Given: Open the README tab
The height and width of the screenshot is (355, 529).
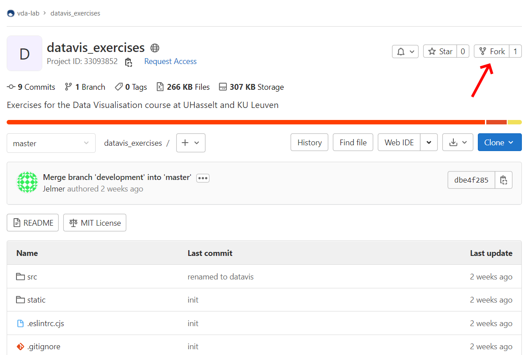Looking at the screenshot, I should 33,223.
